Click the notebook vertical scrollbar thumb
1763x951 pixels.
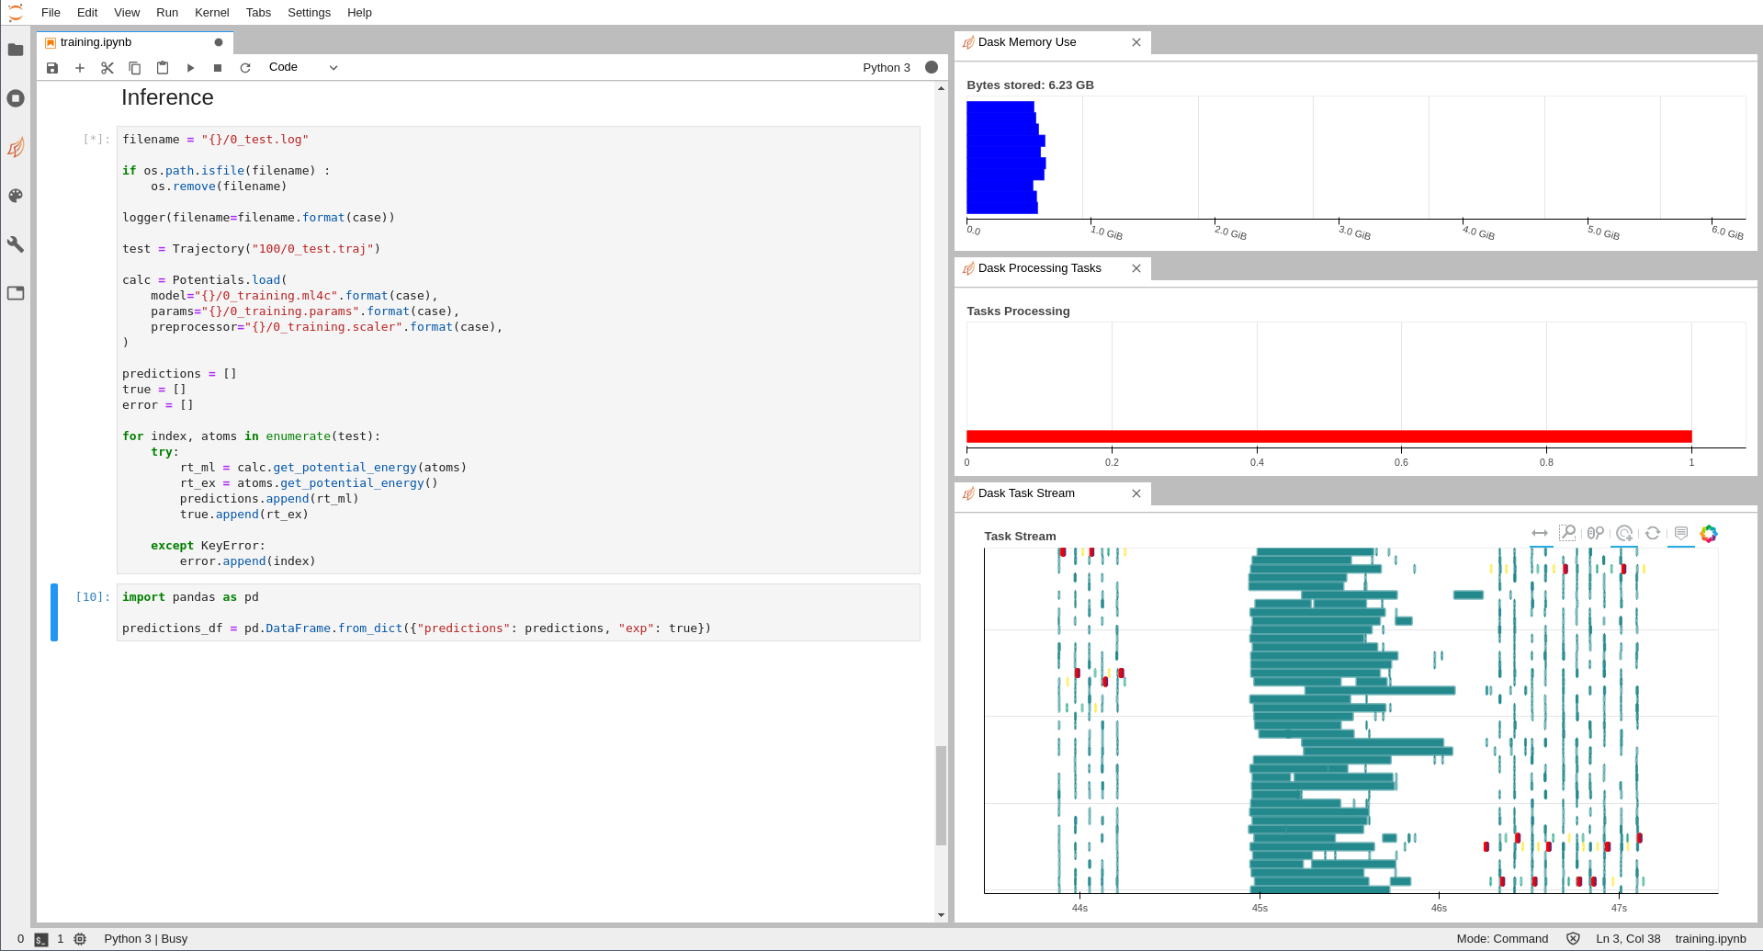click(x=941, y=795)
